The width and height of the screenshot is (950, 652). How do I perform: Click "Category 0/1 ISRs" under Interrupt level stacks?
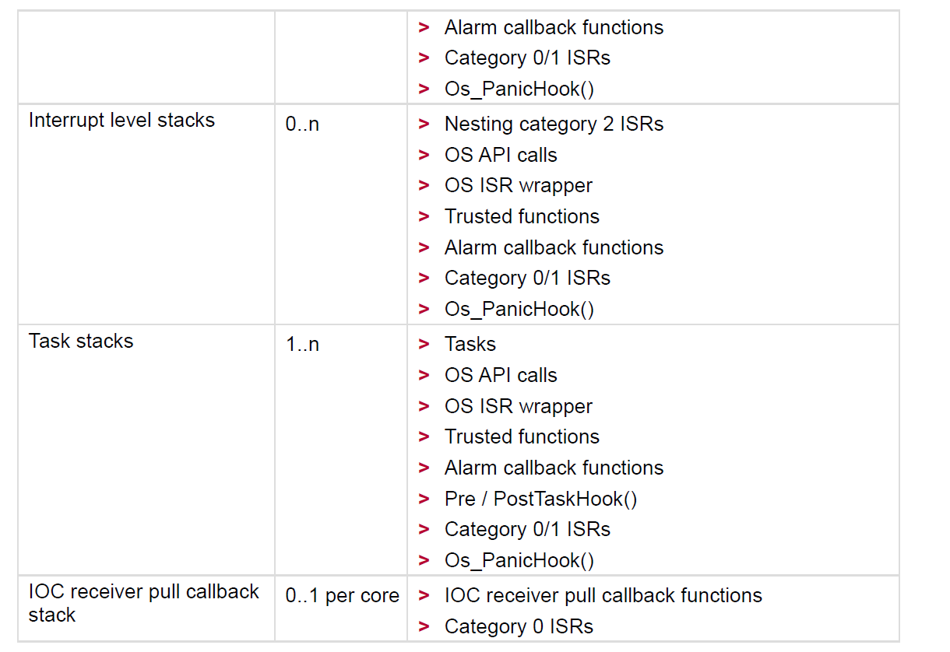pyautogui.click(x=527, y=278)
